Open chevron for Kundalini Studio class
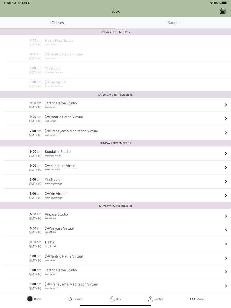 (226, 154)
